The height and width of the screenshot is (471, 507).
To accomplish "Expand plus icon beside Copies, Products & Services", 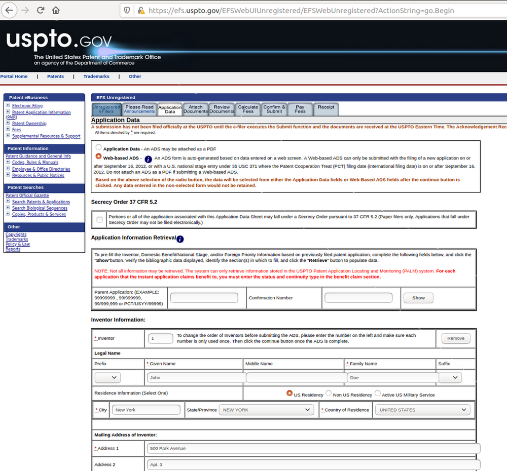I will point(8,214).
